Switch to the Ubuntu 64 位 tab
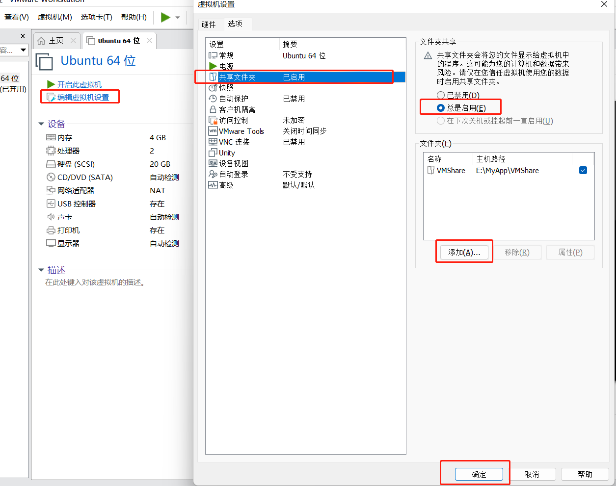This screenshot has width=616, height=486. [119, 41]
